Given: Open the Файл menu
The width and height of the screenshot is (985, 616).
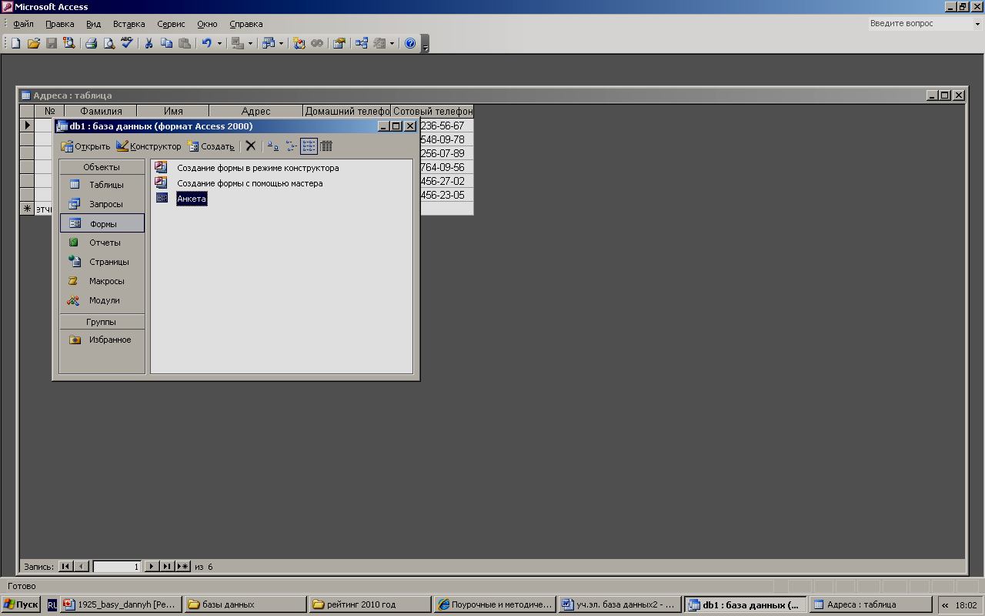Looking at the screenshot, I should [23, 24].
